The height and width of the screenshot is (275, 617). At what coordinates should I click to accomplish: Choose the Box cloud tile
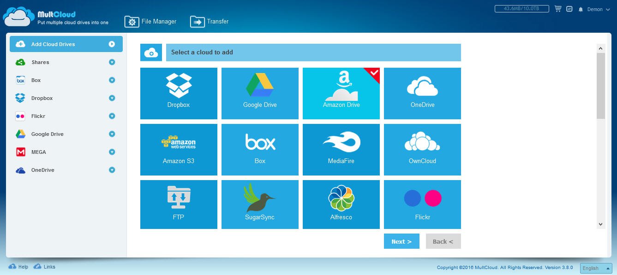[260, 150]
